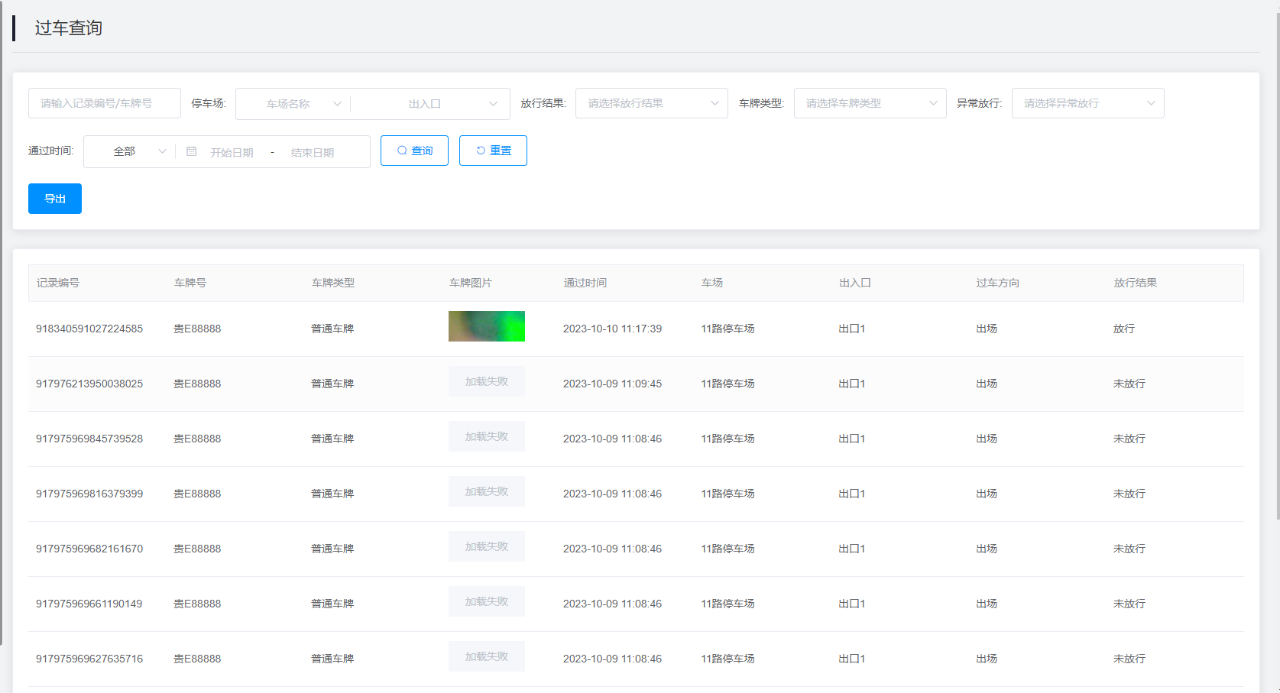Click the record number/plate search field
This screenshot has width=1280, height=693.
click(105, 103)
